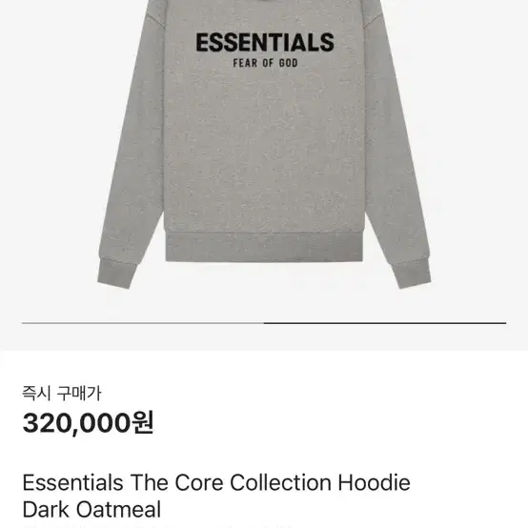Click the word Hoodie in product title
Screen dimensions: 528x528
click(375, 482)
